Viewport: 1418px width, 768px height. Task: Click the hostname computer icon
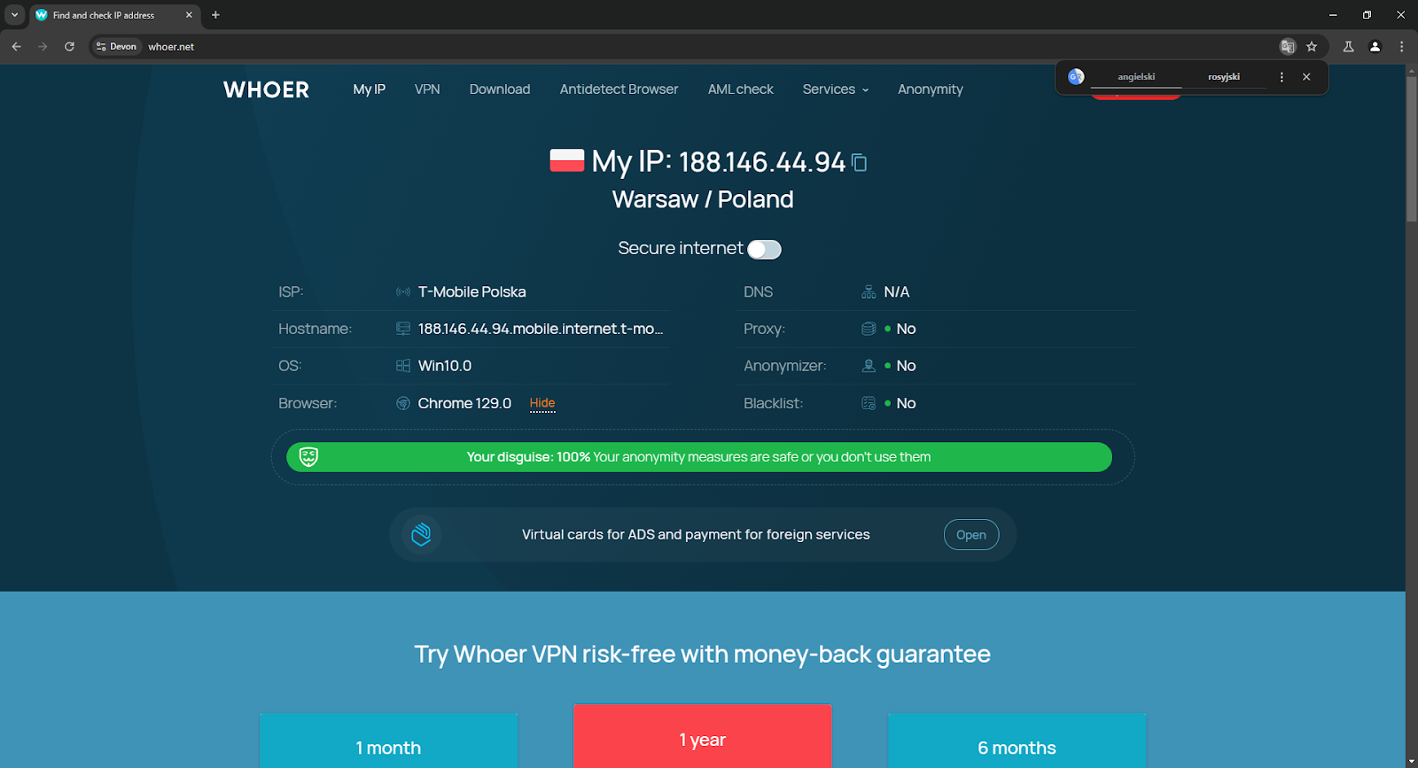pyautogui.click(x=403, y=329)
